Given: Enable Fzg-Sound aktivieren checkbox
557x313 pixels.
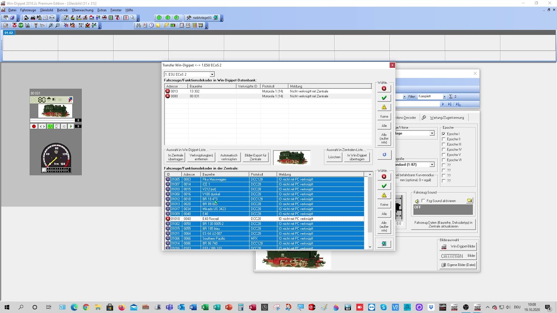Looking at the screenshot, I should 423,201.
